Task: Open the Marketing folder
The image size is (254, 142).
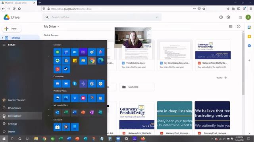Action: click(137, 87)
